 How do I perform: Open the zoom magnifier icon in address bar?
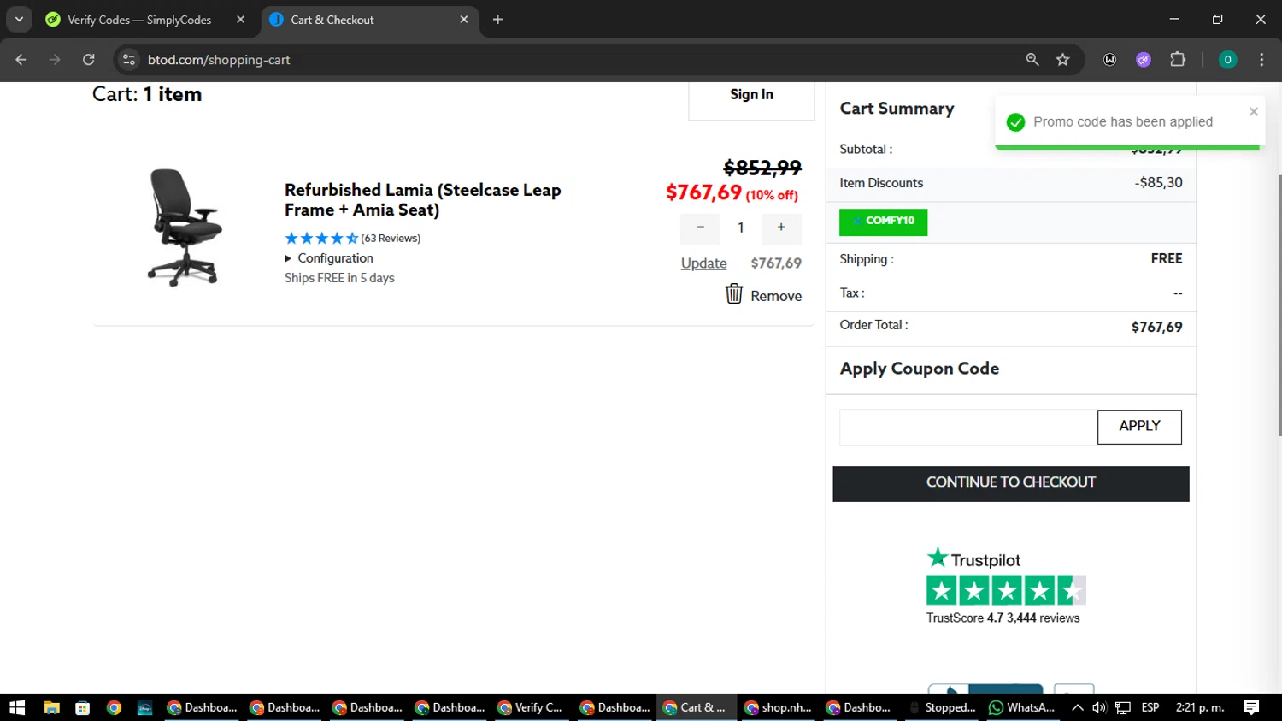coord(1032,60)
